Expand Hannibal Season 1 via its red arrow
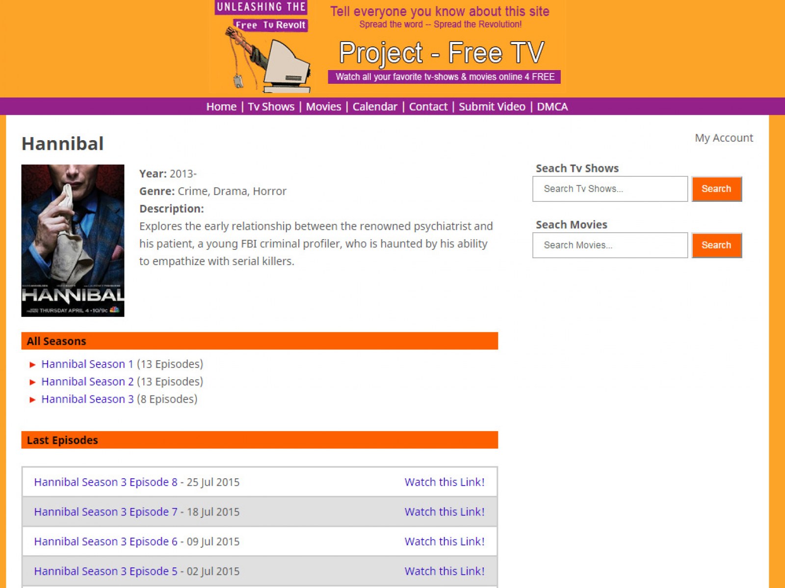The height and width of the screenshot is (588, 785). tap(32, 364)
